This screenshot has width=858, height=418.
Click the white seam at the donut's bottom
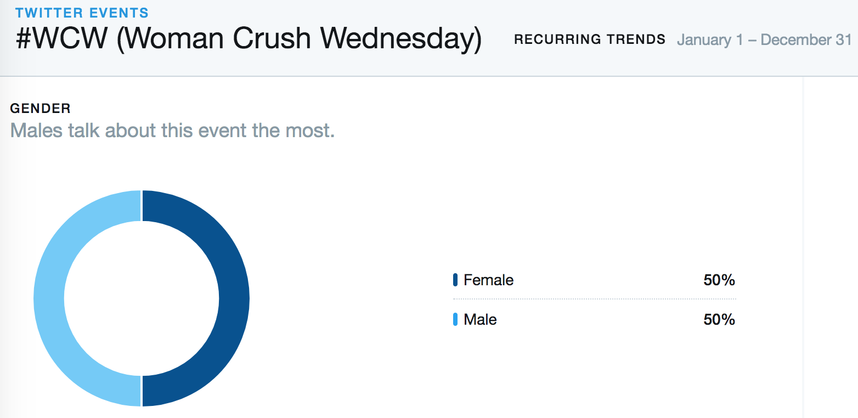coord(142,391)
